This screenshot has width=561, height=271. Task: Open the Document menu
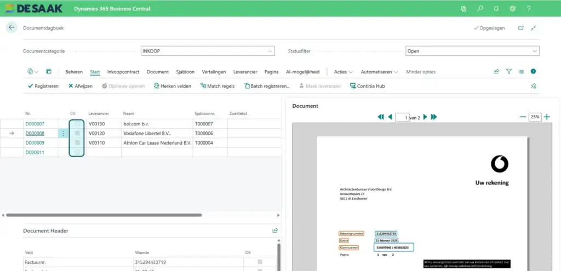(157, 72)
